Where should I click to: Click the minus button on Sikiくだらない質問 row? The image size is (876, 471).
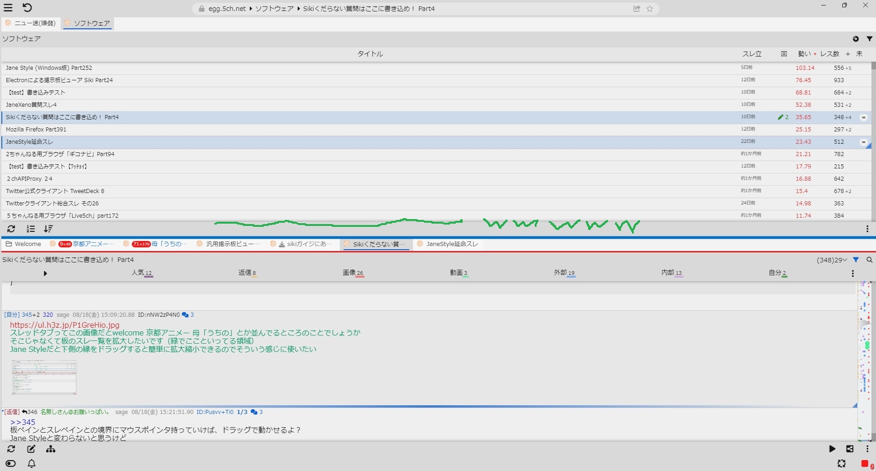click(x=864, y=117)
